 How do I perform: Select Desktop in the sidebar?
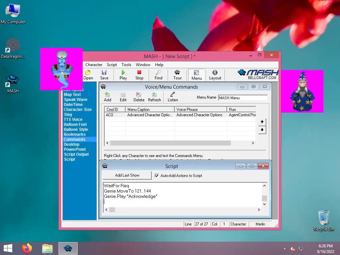(x=71, y=144)
